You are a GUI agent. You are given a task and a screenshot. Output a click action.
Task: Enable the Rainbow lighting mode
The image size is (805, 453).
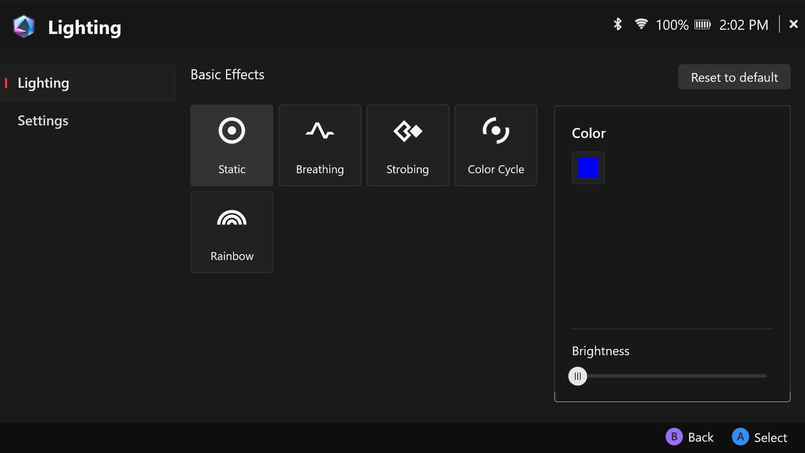pyautogui.click(x=232, y=232)
